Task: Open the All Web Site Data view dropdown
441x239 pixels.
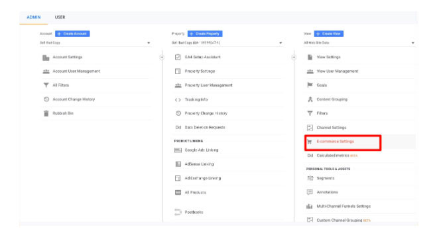Action: click(x=359, y=42)
